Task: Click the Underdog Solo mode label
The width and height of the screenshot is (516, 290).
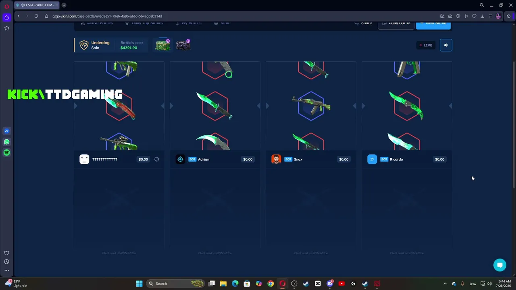Action: pyautogui.click(x=100, y=45)
